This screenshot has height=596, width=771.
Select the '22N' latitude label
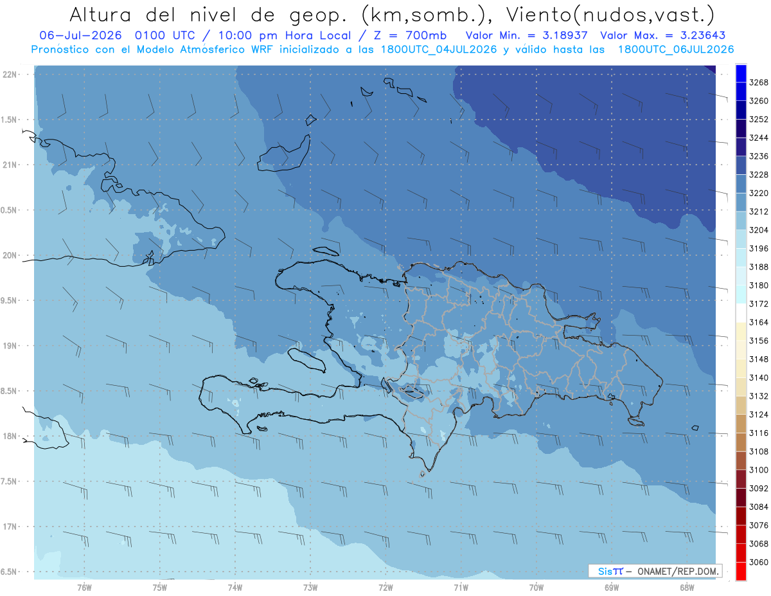click(x=10, y=75)
